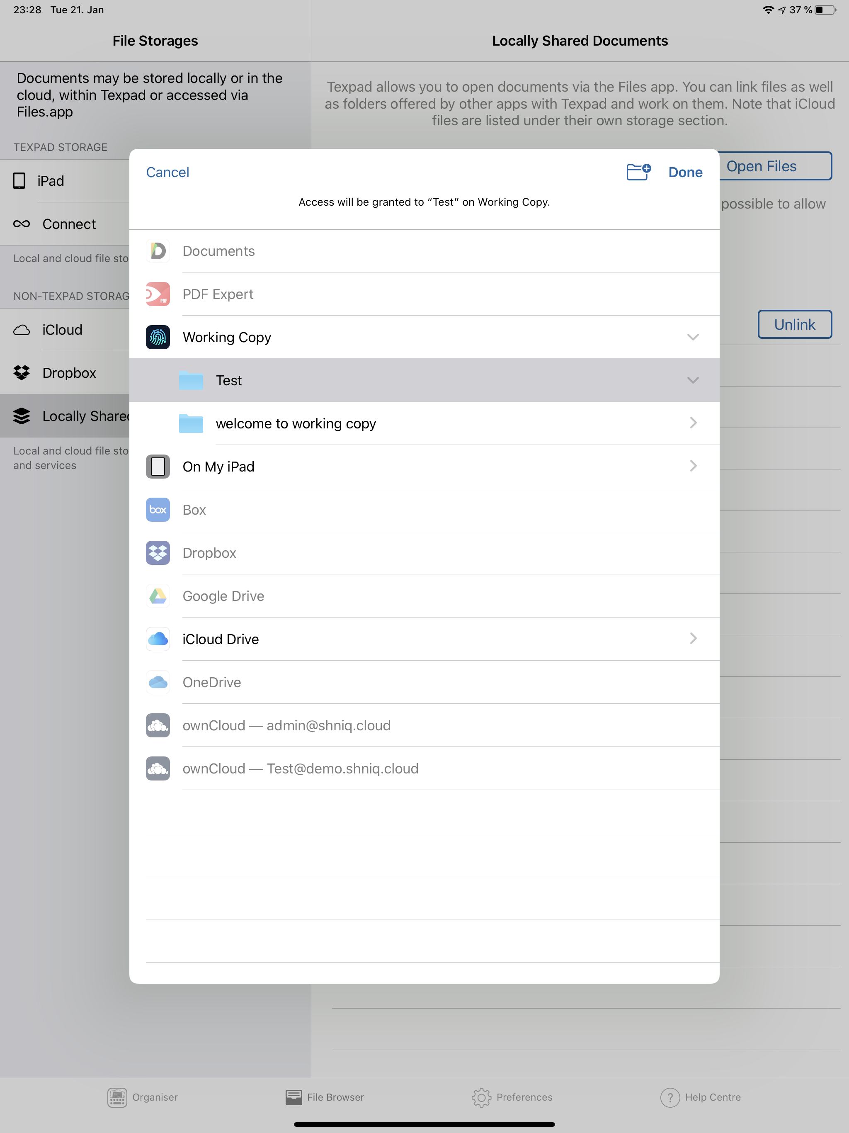Screen dimensions: 849x1133
Task: Tap the Help Centre question mark icon
Action: pos(670,1097)
